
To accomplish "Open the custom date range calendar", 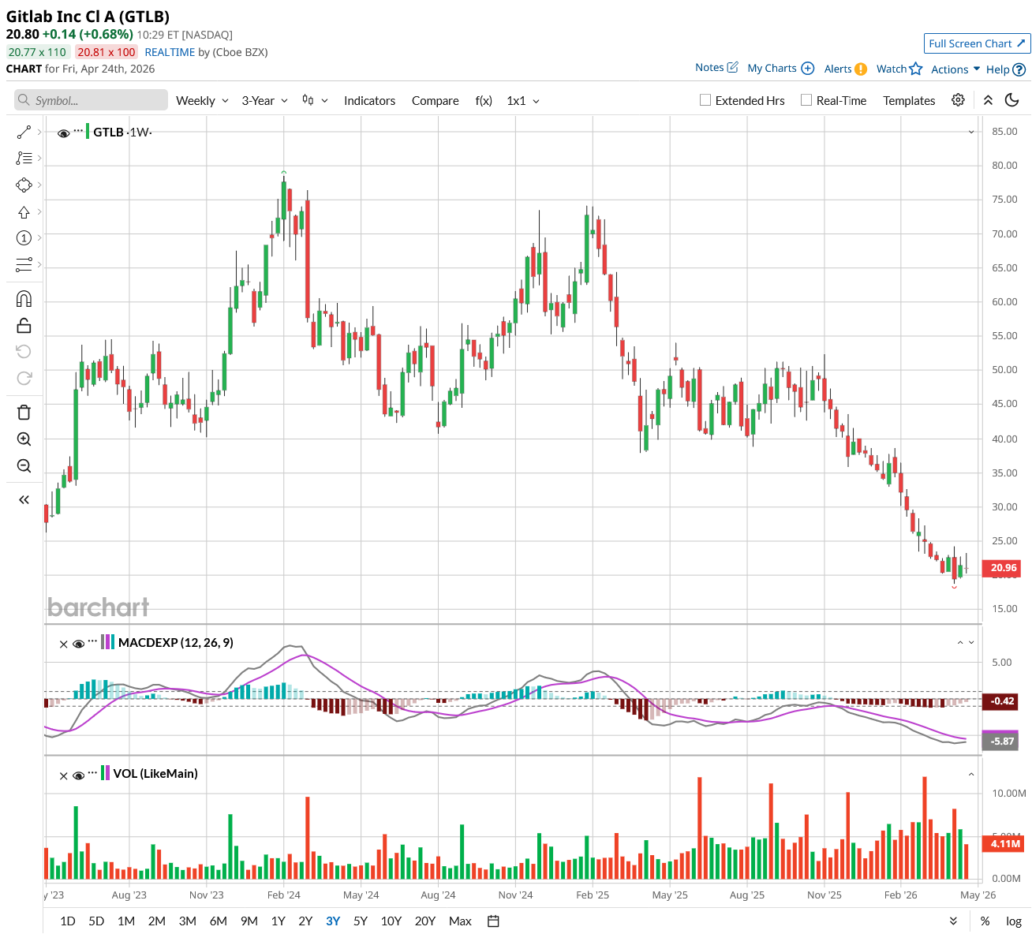I will point(493,921).
